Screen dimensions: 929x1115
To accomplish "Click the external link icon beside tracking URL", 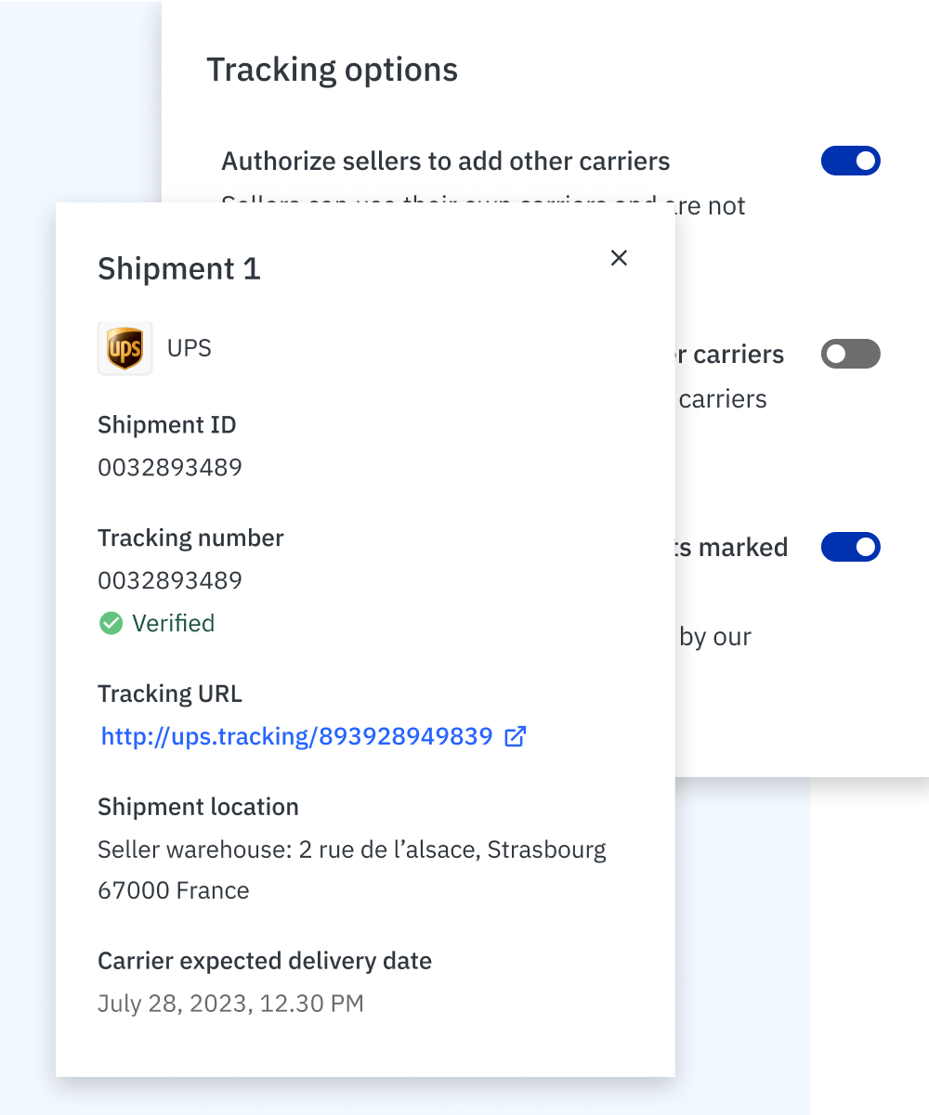I will tap(515, 737).
